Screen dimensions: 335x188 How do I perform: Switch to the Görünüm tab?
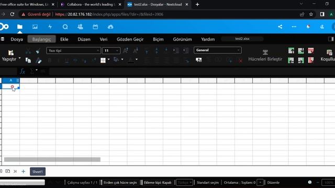click(182, 39)
